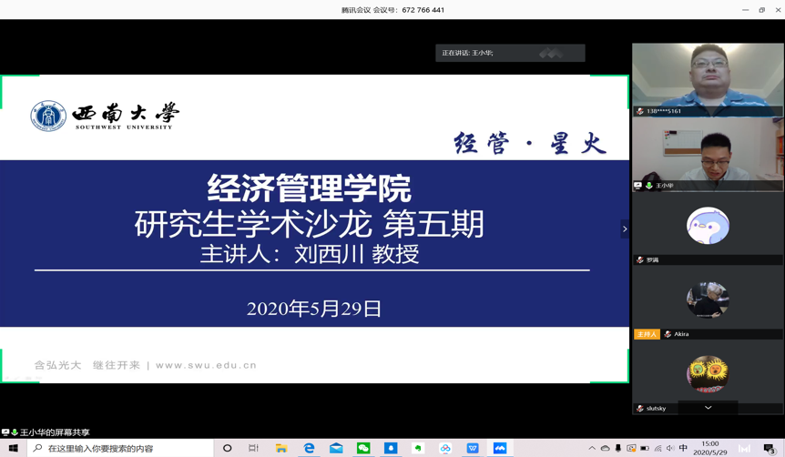Show hidden system tray icons
The height and width of the screenshot is (457, 785).
point(592,448)
